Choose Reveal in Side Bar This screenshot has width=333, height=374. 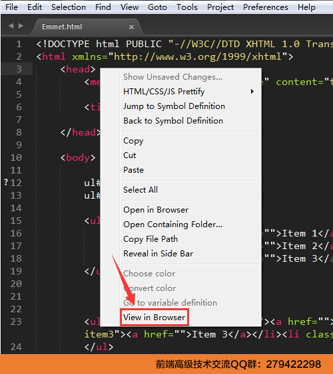[x=158, y=254]
